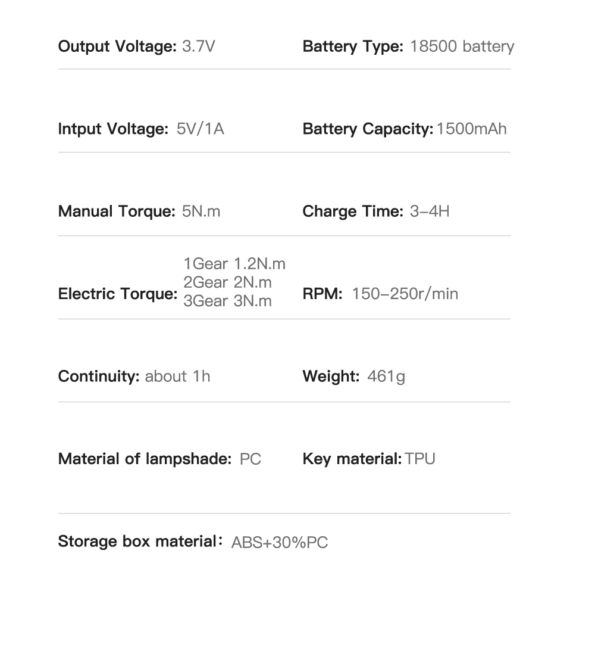The height and width of the screenshot is (650, 595).
Task: Select the 18500 battery value text
Action: point(462,46)
